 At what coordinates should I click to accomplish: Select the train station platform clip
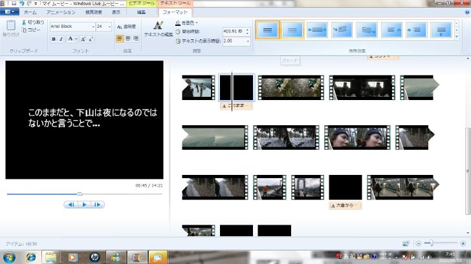pos(403,187)
